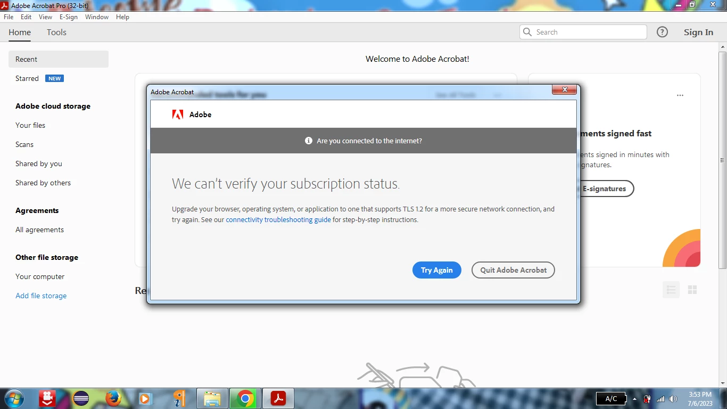Open the Edit menu
Image resolution: width=727 pixels, height=409 pixels.
click(x=26, y=17)
